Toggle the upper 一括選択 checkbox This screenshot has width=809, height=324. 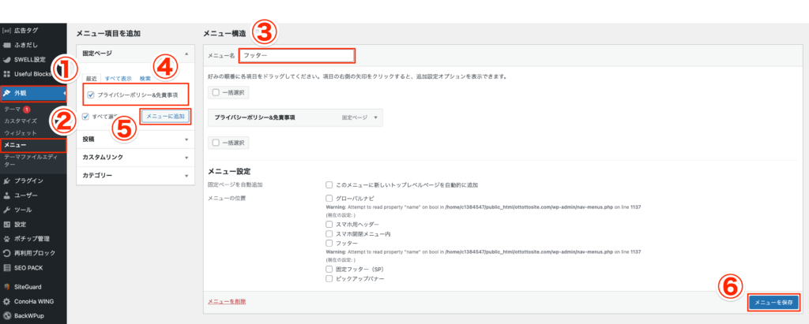click(216, 93)
